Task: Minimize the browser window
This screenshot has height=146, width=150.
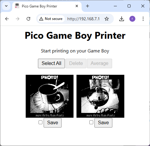Action: [115, 6]
